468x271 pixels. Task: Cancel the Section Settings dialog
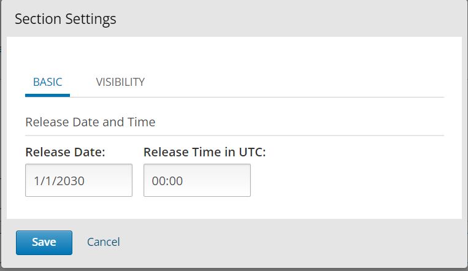tap(104, 242)
